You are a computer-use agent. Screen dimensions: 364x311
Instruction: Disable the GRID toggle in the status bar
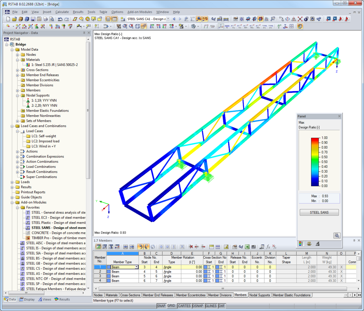(x=171, y=306)
